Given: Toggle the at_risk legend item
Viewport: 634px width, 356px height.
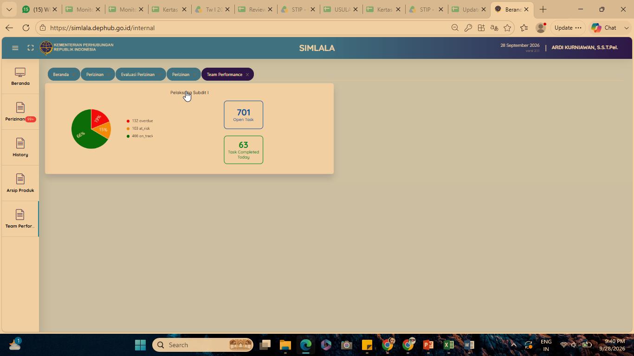Looking at the screenshot, I should (x=138, y=128).
